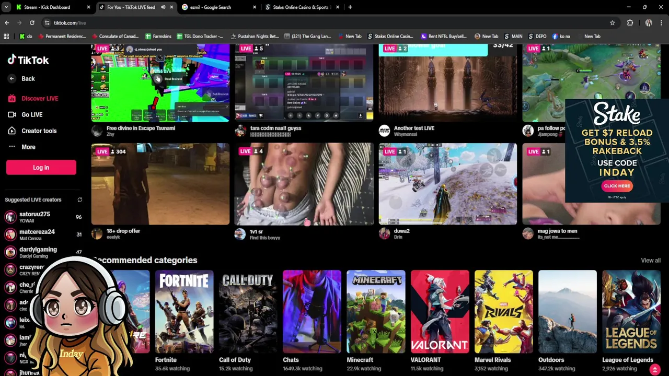Click Drin's avatar under duwa2 stream
669x376 pixels.
click(384, 233)
